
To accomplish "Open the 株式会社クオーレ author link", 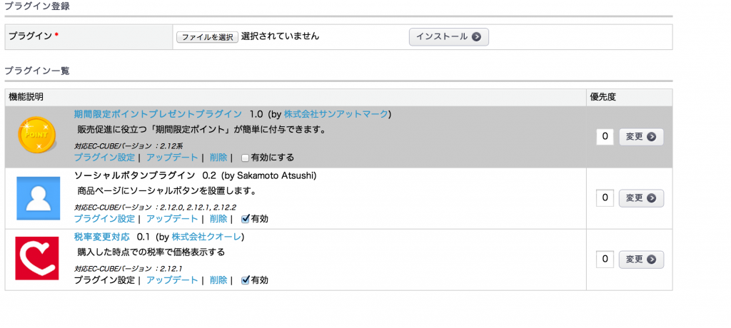I will point(206,237).
